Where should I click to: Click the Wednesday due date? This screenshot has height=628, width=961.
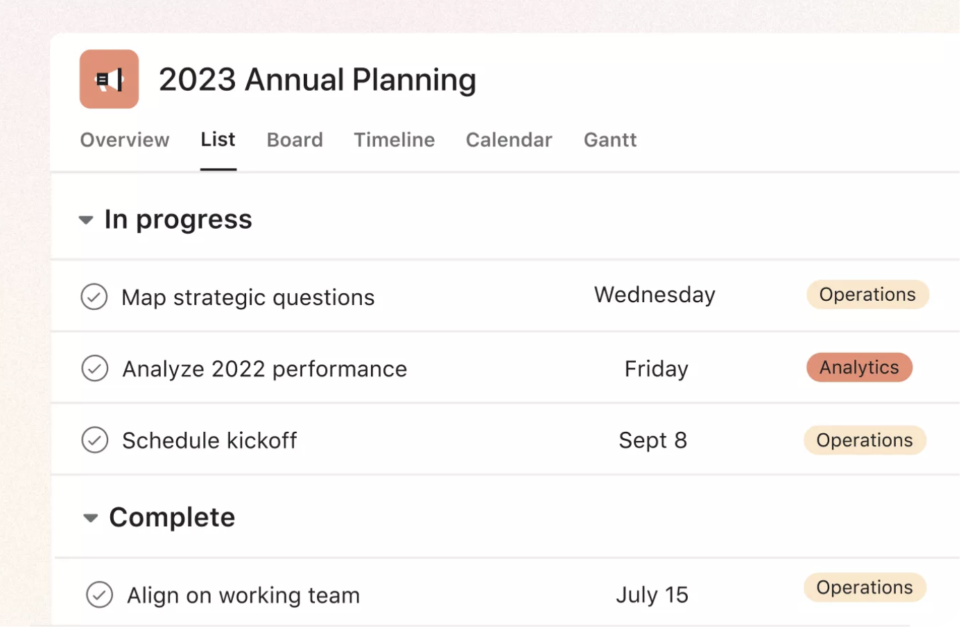[x=655, y=295]
